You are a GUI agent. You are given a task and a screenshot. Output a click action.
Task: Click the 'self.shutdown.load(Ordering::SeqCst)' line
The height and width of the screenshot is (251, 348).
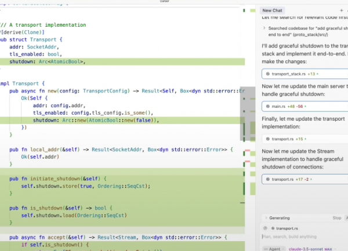click(x=74, y=215)
